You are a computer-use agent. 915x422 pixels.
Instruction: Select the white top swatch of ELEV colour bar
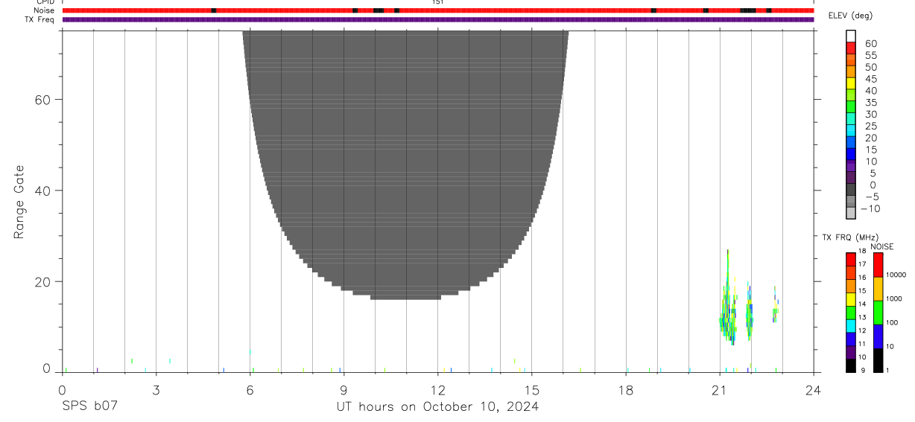(851, 36)
